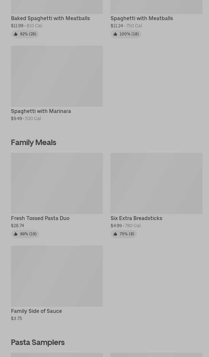This screenshot has width=209, height=357.
Task: Open the Family Side of Sauce image
Action: click(57, 276)
